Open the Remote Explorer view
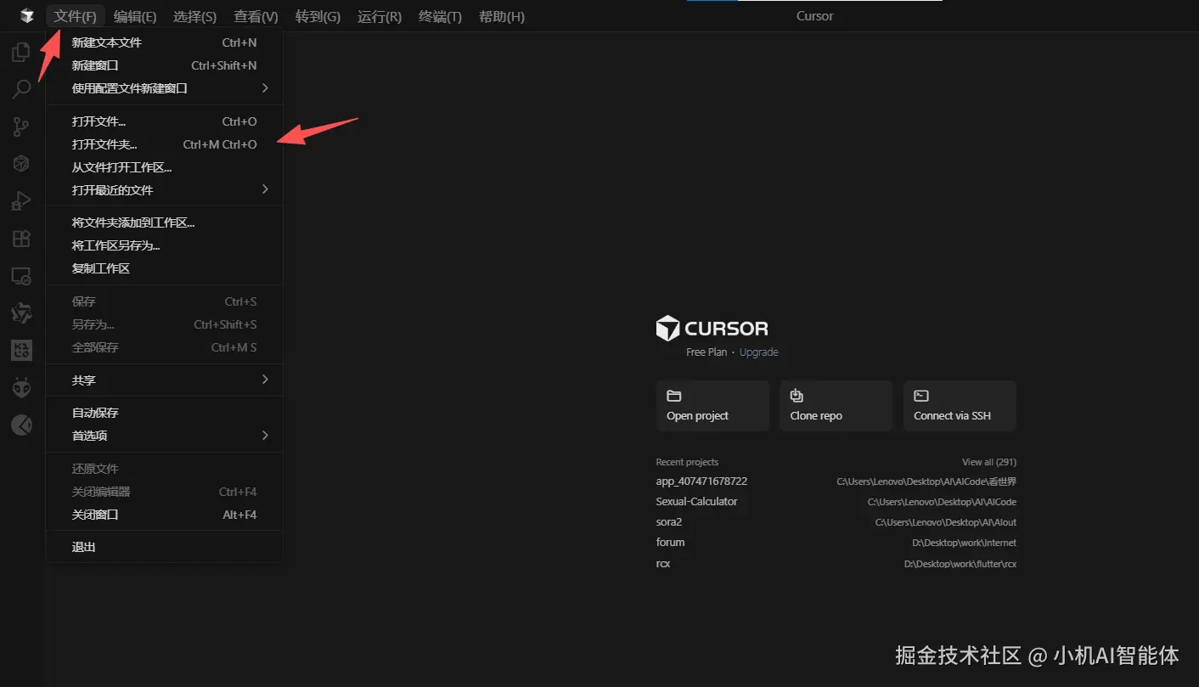The height and width of the screenshot is (687, 1199). pos(21,276)
